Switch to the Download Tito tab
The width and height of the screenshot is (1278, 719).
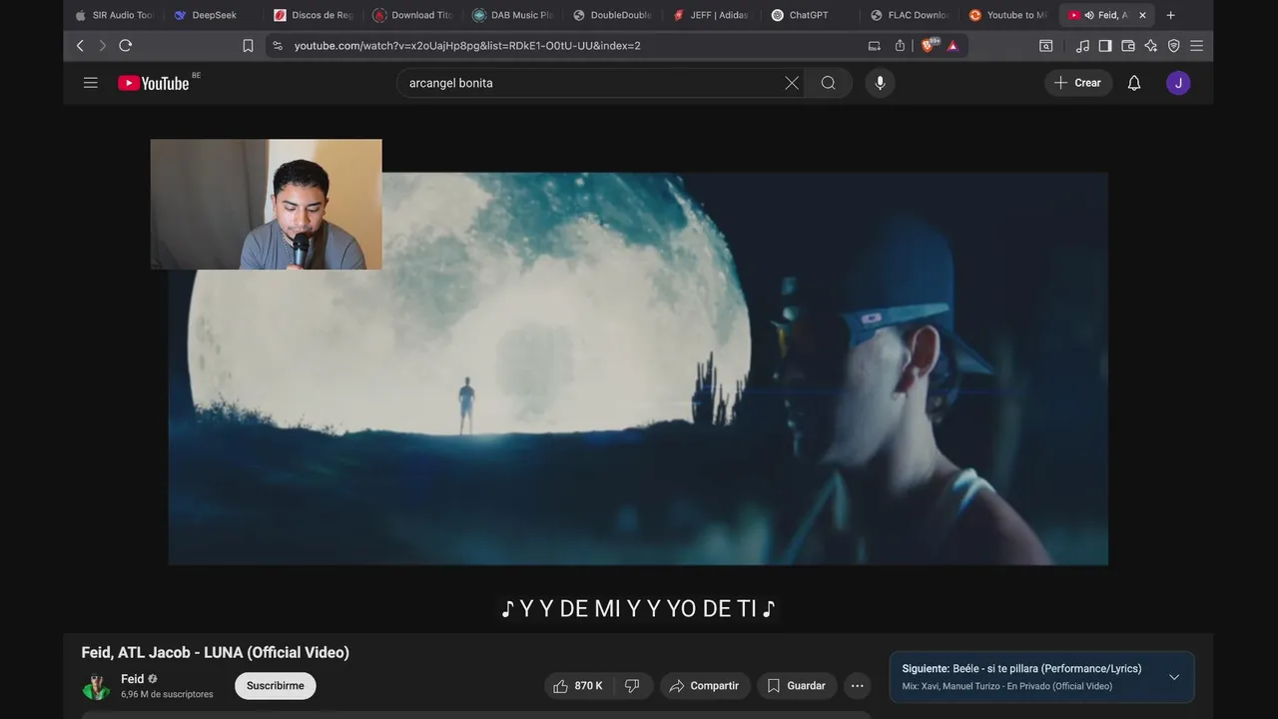pos(412,15)
